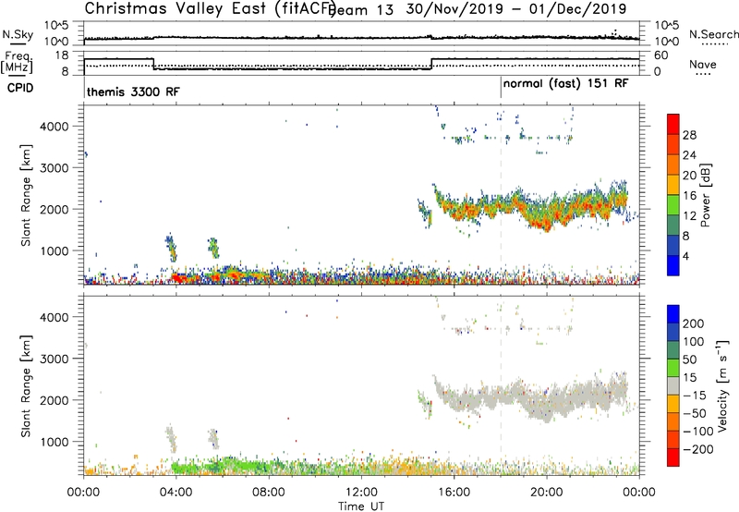Image resolution: width=739 pixels, height=512 pixels.
Task: Click the 'Christmas Valley East (fitACF)' title
Action: pyautogui.click(x=211, y=9)
